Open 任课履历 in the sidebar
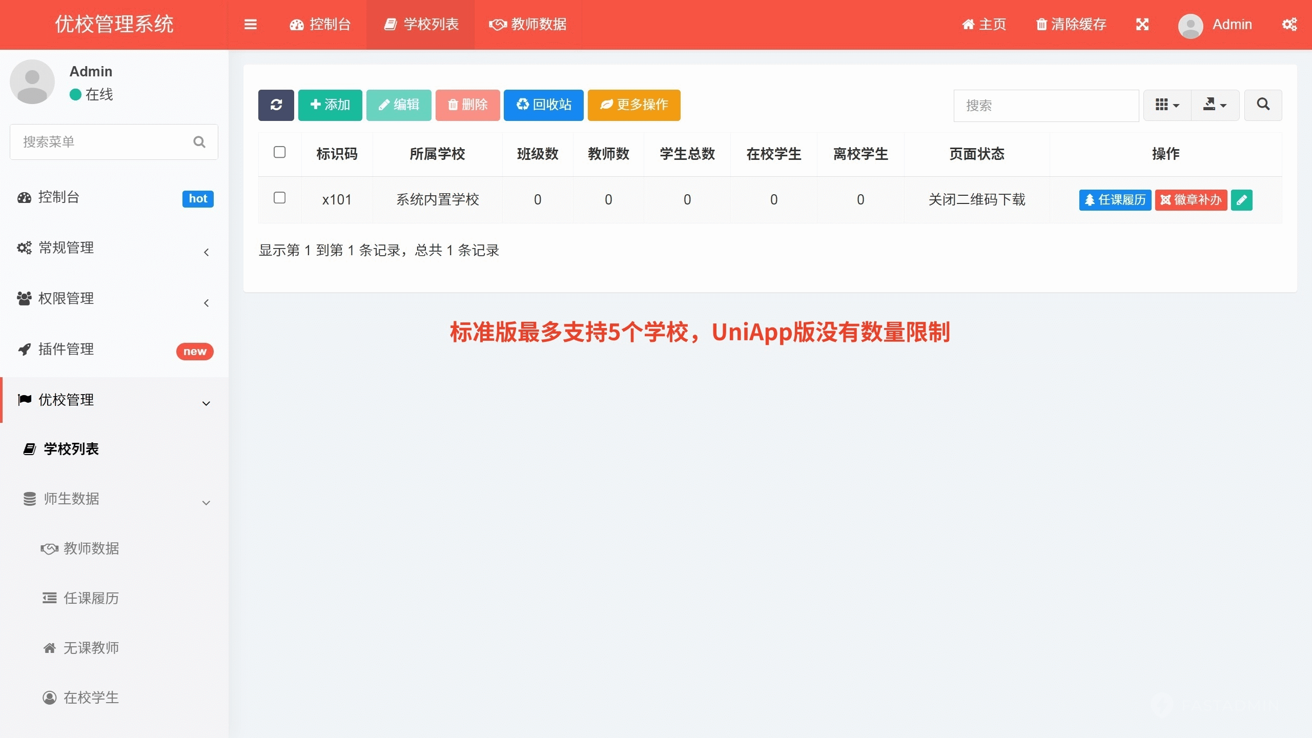 (114, 599)
